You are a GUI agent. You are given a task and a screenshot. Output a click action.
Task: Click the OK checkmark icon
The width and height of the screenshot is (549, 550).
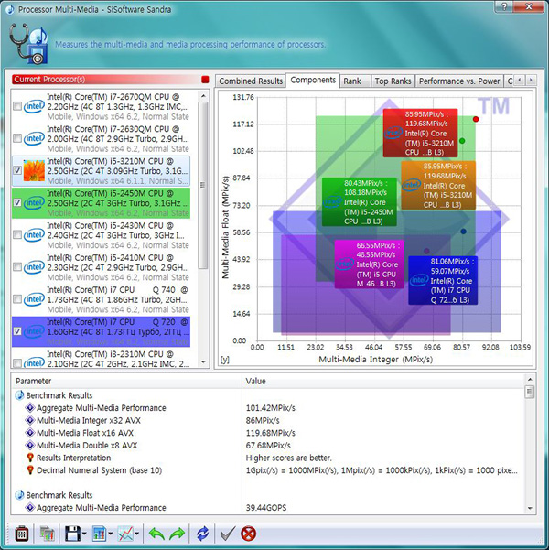[227, 533]
